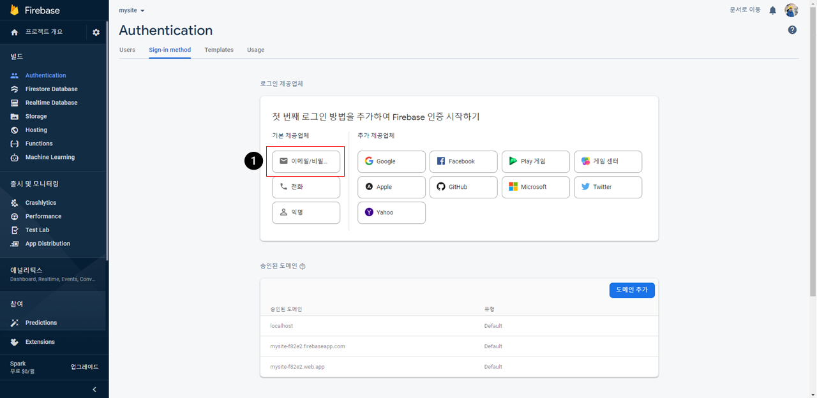The image size is (817, 398).
Task: Expand the 출시 및 모니터링 section header
Action: click(x=34, y=184)
